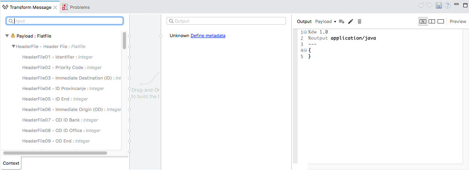Switch to two-pane split view layout

coord(432,21)
